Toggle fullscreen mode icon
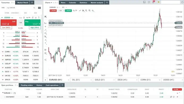This screenshot has width=184, height=104. coord(149,2)
